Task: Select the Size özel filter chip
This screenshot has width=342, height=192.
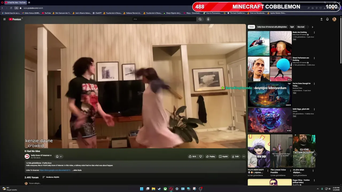Action: pos(301,27)
